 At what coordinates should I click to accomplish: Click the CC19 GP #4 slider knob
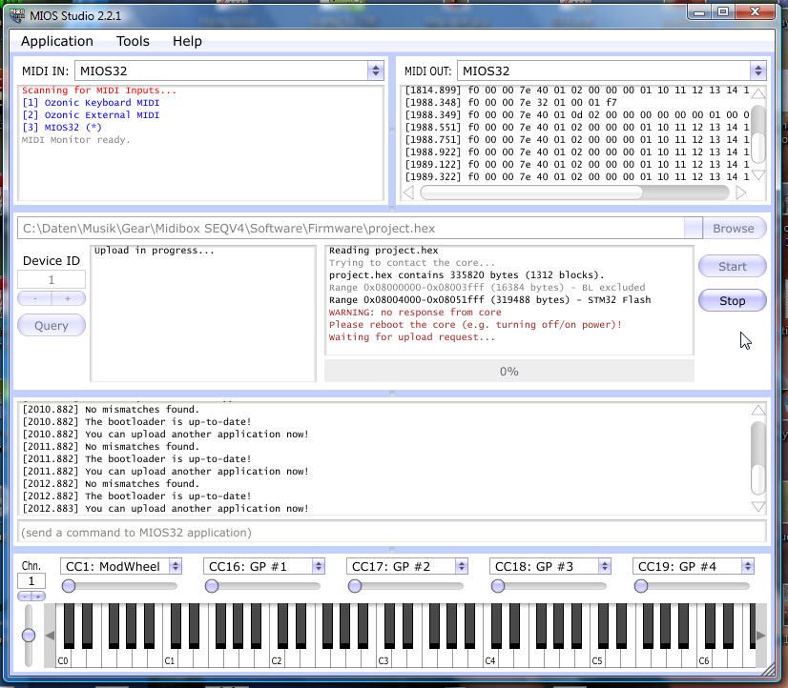[x=641, y=586]
